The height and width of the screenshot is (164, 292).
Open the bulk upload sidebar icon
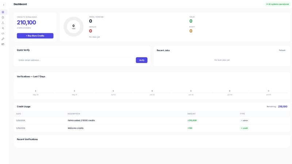point(3,23)
